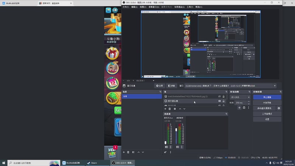Image resolution: width=295 pixels, height=166 pixels.
Task: Open the 停靠窗口(D) menu in OBS
Action: tap(154, 7)
